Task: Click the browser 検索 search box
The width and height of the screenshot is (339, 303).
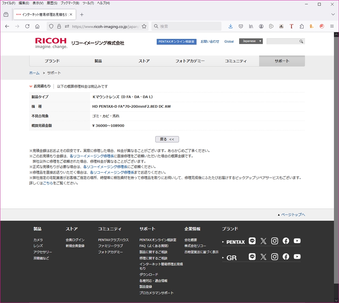Action: [186, 27]
